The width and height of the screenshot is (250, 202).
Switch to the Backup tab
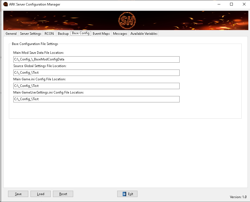(63, 33)
